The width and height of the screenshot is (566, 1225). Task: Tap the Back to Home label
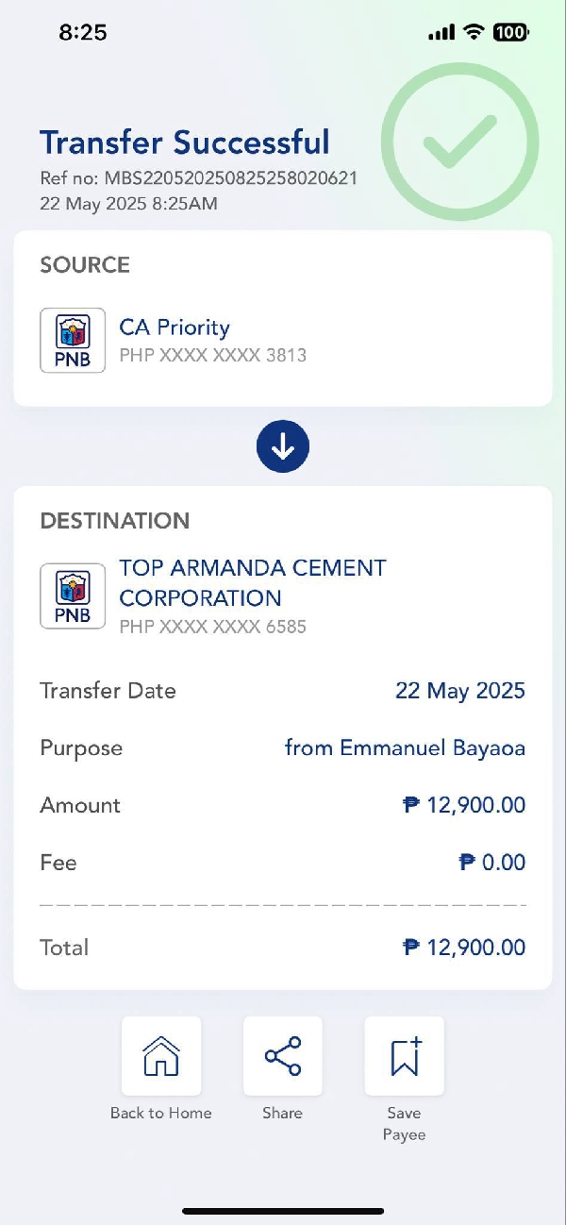point(161,1113)
